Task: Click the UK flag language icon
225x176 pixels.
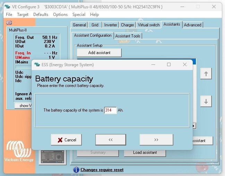Action: click(x=9, y=23)
